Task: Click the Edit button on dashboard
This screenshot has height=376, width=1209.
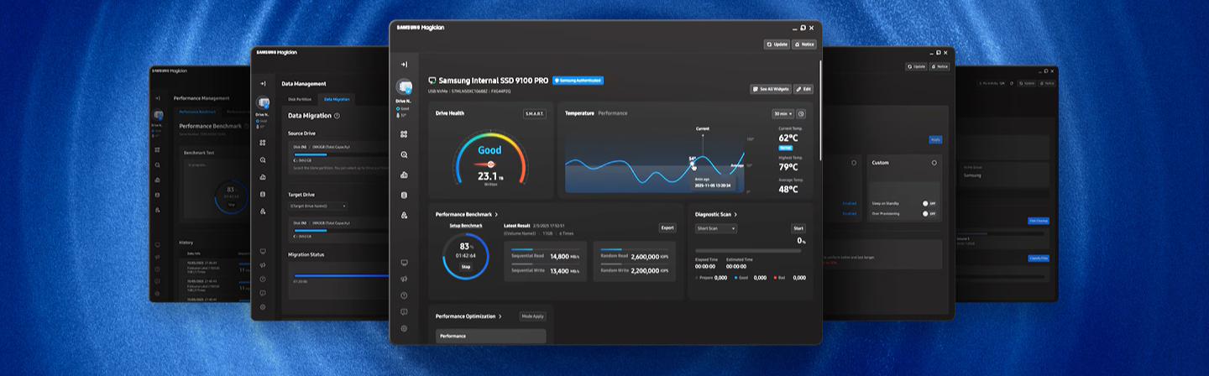Action: pyautogui.click(x=803, y=88)
